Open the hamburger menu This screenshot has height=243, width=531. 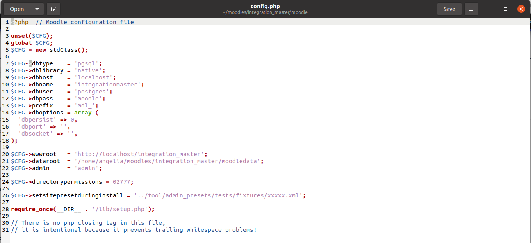coord(471,9)
